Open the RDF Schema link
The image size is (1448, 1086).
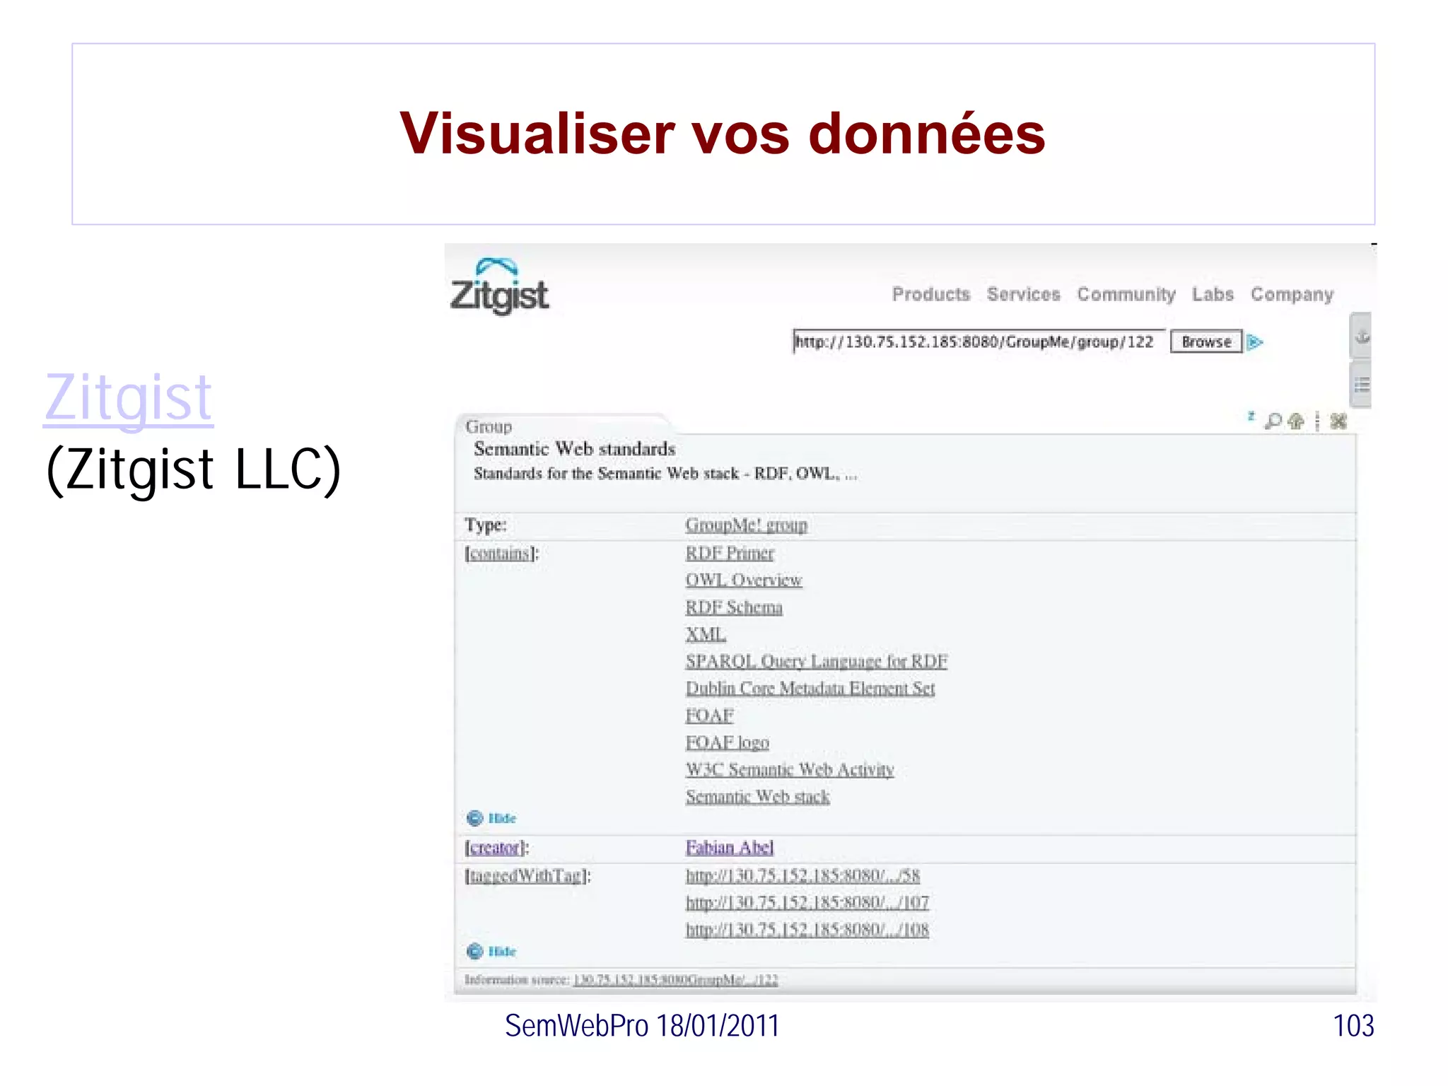[x=734, y=607]
